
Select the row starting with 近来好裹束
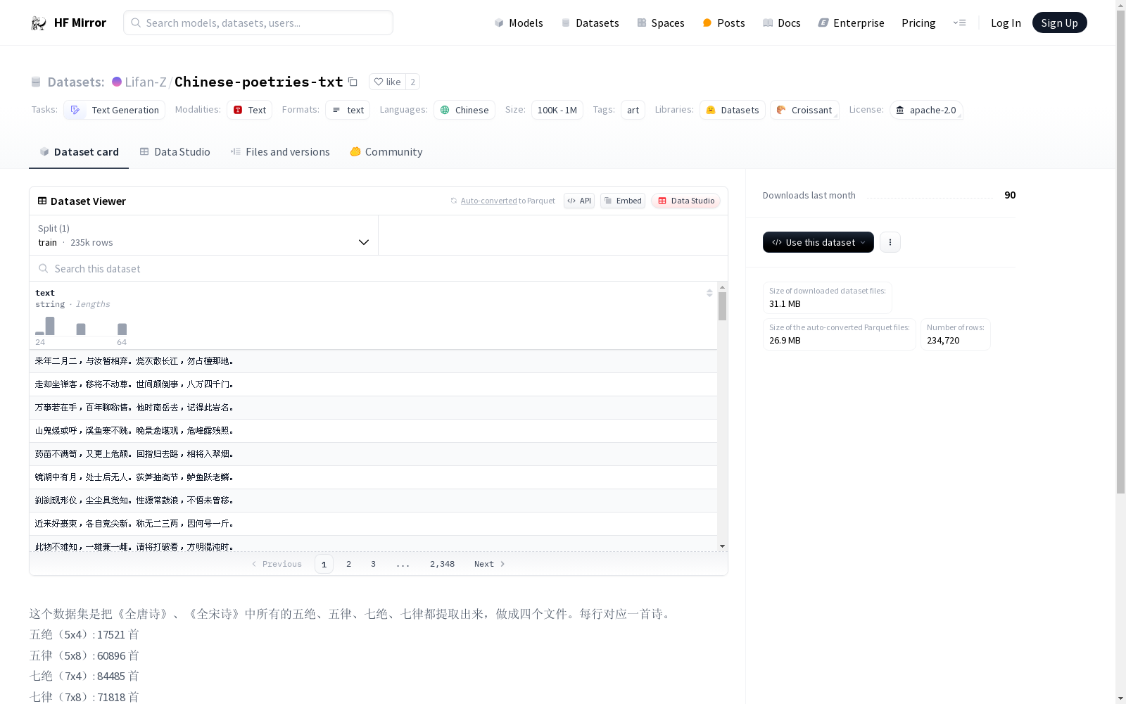coord(373,524)
